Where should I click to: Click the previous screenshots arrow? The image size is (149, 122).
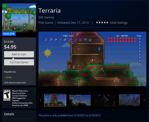coord(41,100)
